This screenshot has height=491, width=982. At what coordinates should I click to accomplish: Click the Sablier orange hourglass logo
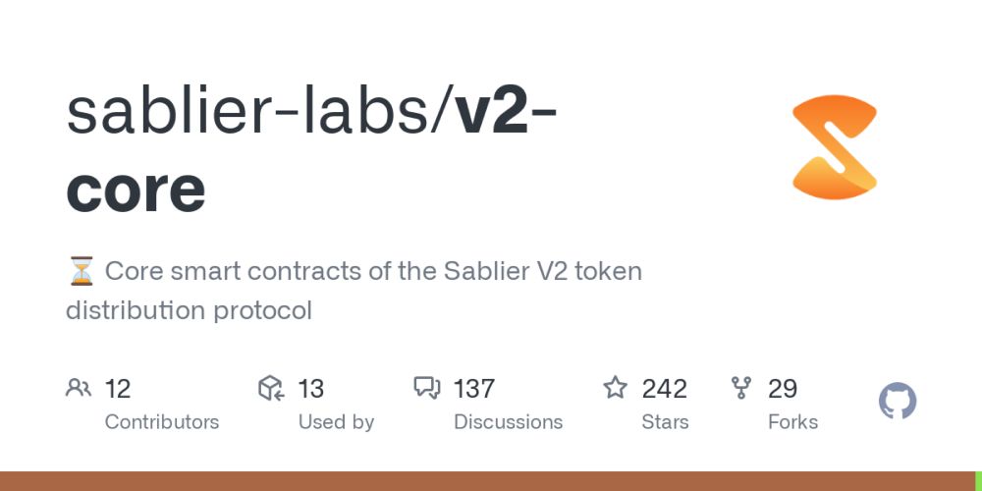pos(834,147)
